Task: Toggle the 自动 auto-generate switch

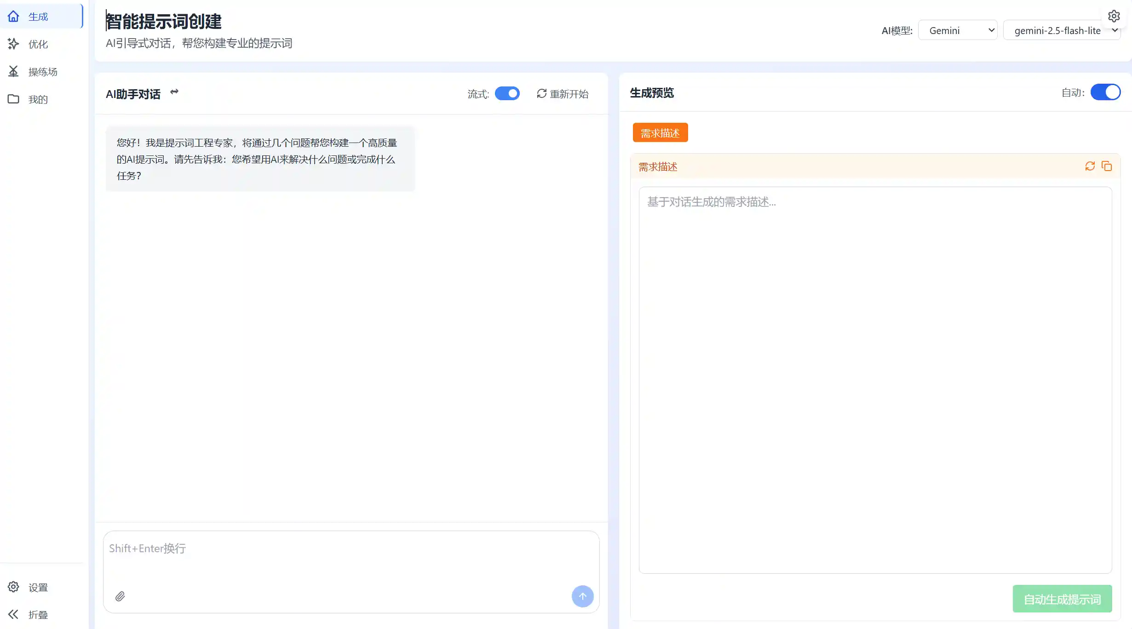Action: click(x=1105, y=92)
